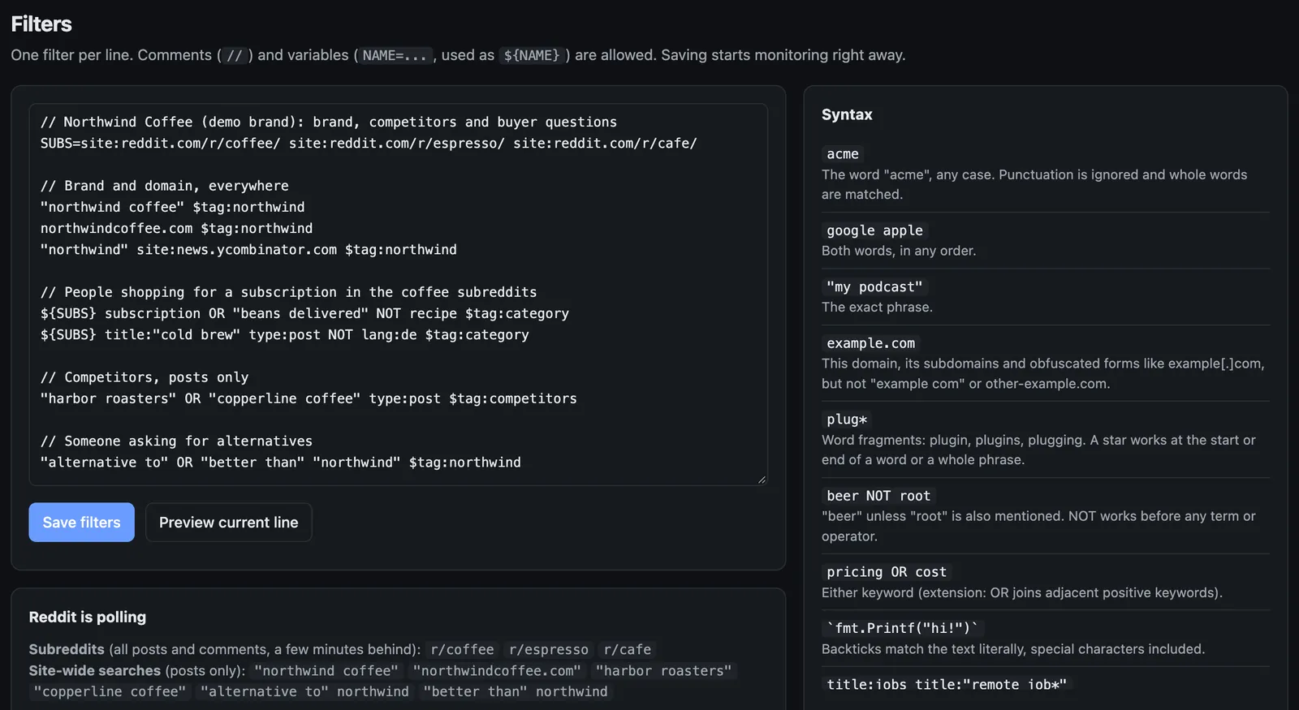Click the 'Reddit is polling' heading
Viewport: 1299px width, 710px height.
[88, 617]
